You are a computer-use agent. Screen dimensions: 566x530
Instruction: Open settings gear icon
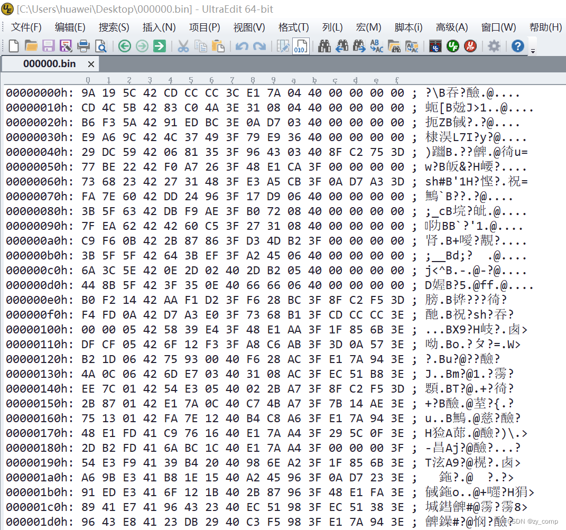[494, 46]
